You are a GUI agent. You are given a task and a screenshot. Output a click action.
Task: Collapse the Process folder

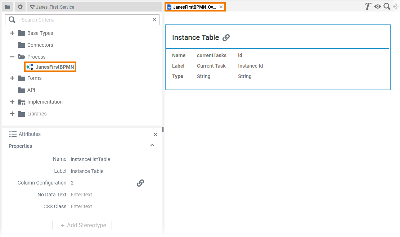pyautogui.click(x=12, y=56)
